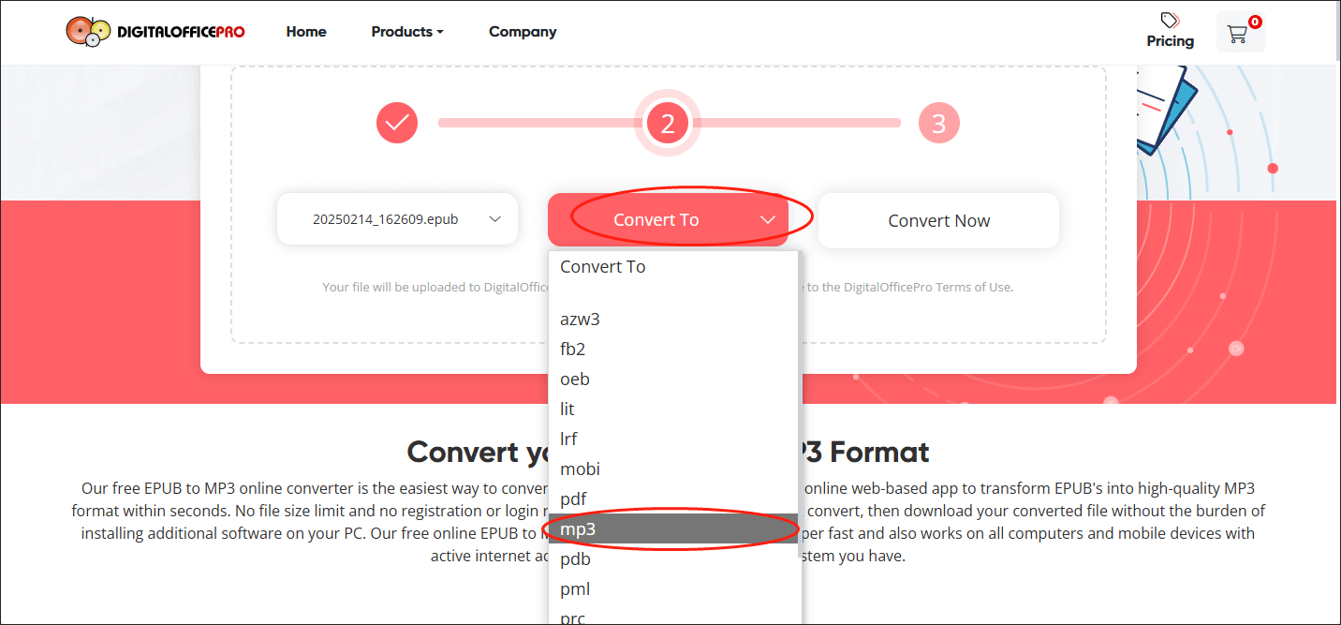This screenshot has height=625, width=1341.
Task: Select the pdb format entry
Action: (x=575, y=559)
